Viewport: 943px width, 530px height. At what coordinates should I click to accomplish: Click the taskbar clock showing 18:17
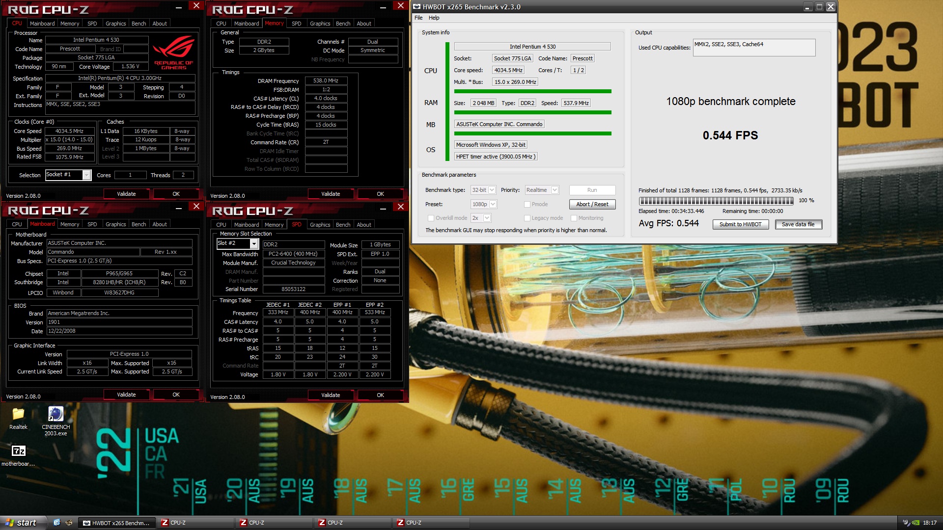click(930, 523)
